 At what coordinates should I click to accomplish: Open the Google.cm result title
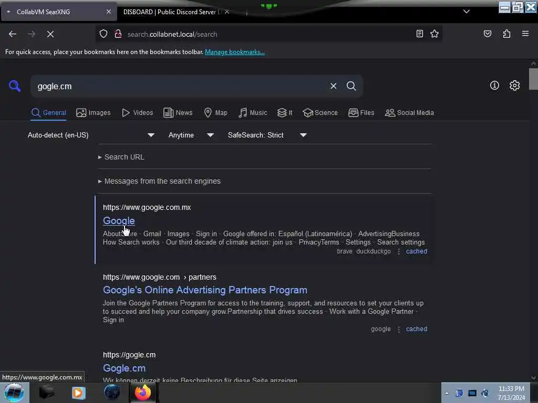click(124, 368)
